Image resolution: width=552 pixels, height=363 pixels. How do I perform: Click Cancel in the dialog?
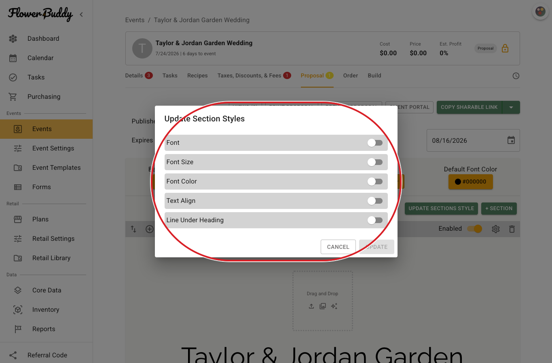point(338,247)
